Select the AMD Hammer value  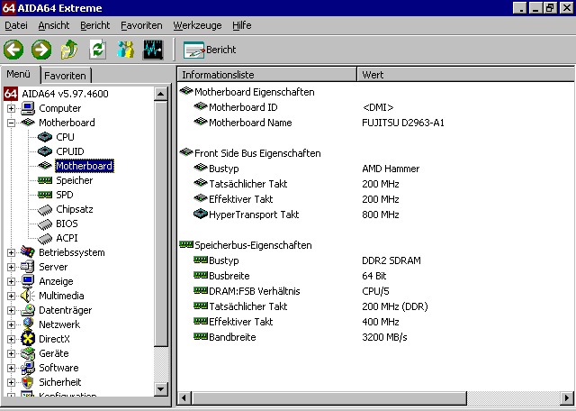(391, 169)
